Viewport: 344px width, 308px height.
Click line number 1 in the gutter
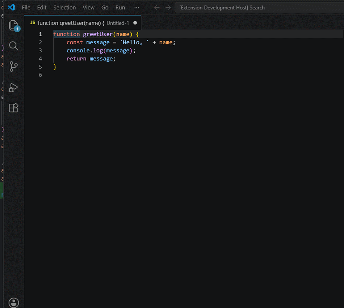click(40, 34)
